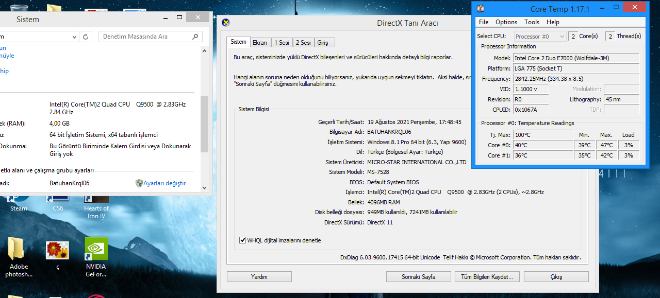Open Select CPU dropdown in Core Temp
Viewport: 660px width, 298px height.
coord(540,36)
